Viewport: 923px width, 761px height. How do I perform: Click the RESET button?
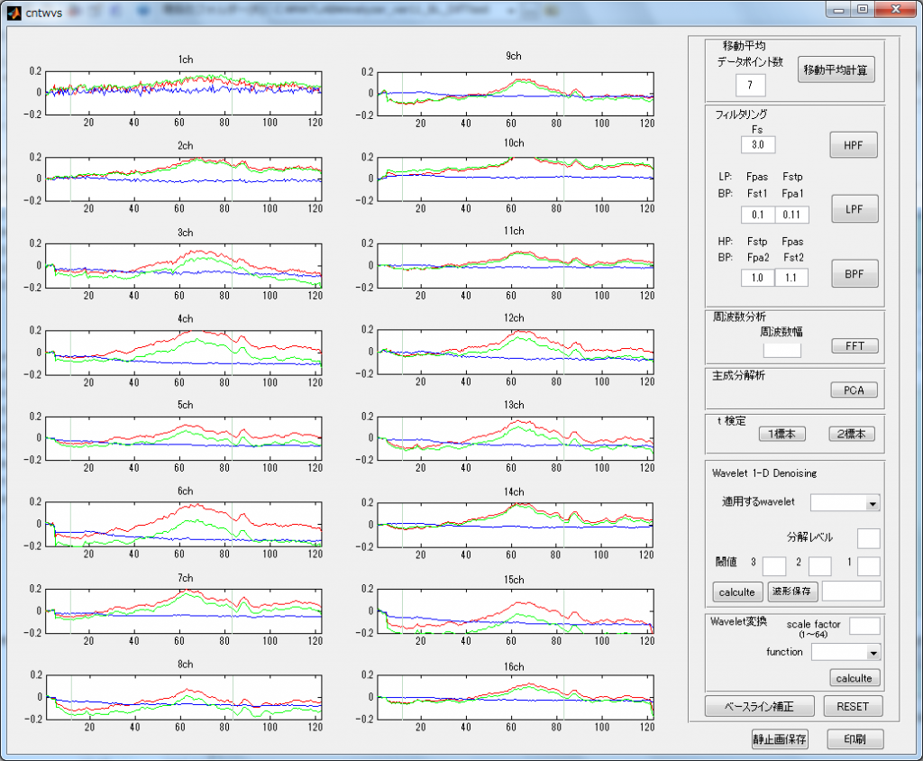[853, 706]
